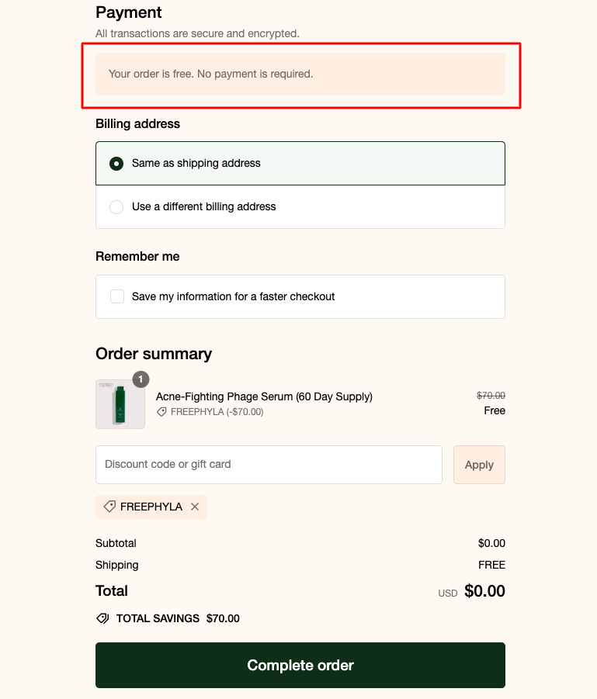Click the tag icon on FREEPHYLA chip
The width and height of the screenshot is (597, 699).
[x=109, y=507]
